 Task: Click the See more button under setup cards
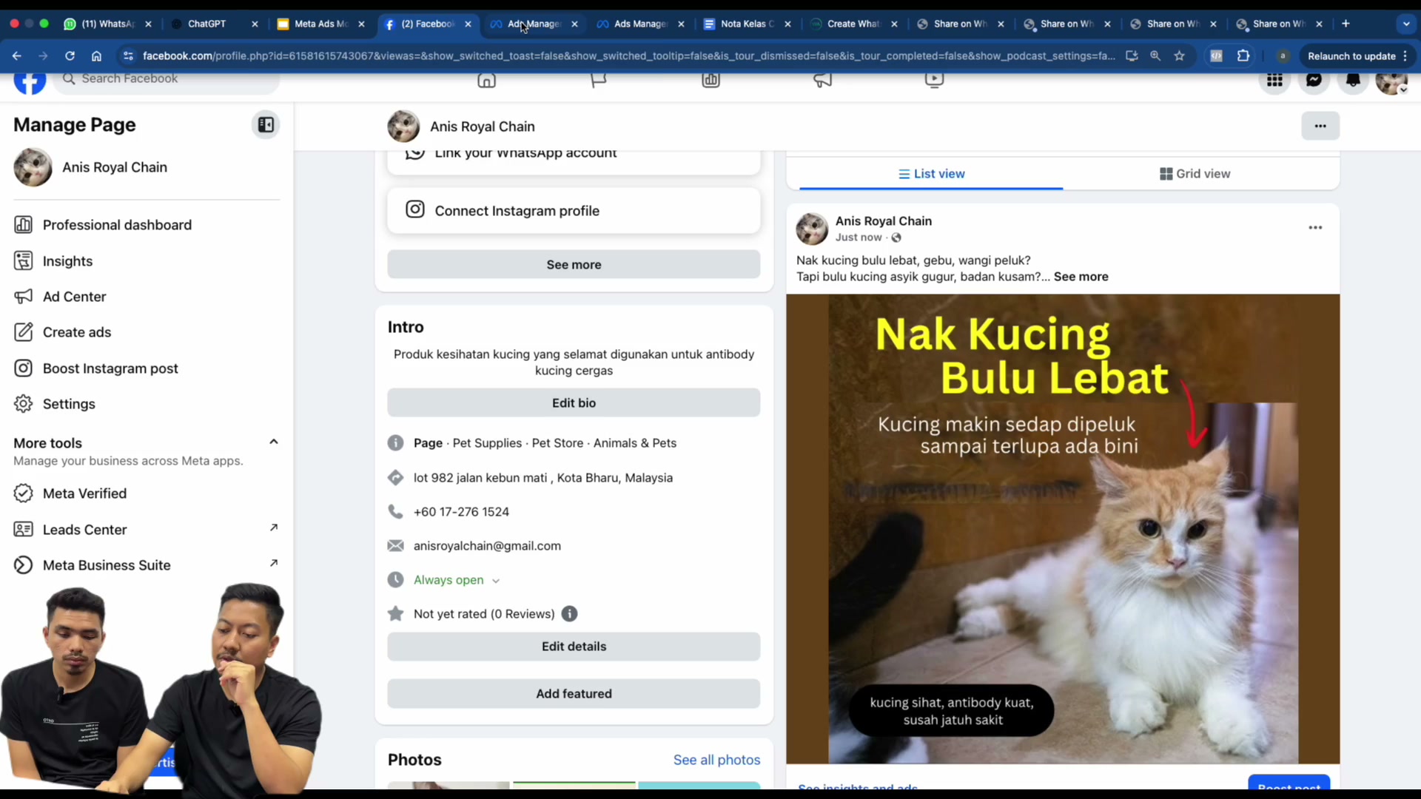tap(574, 265)
